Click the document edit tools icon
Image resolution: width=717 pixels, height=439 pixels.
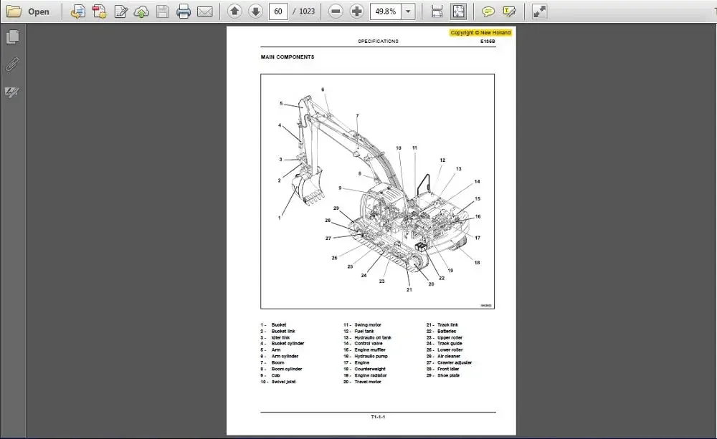pos(120,11)
